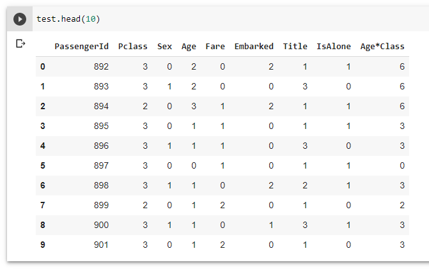This screenshot has height=274, width=429.
Task: Click the Sex column header
Action: pyautogui.click(x=165, y=47)
